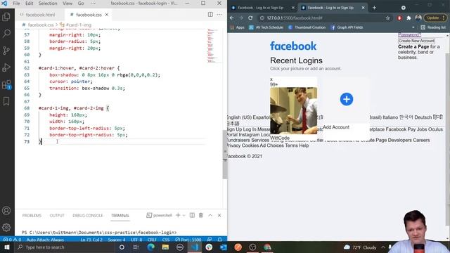Switch to the PROBLEMS panel tab
The image size is (450, 253).
pos(32,216)
